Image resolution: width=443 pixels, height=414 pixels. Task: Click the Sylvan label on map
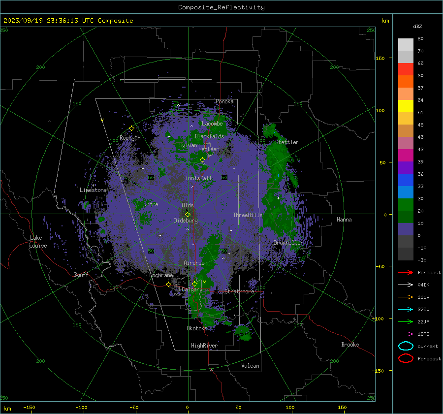click(188, 145)
